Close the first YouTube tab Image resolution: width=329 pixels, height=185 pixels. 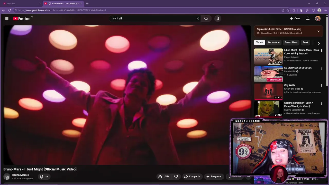click(40, 4)
